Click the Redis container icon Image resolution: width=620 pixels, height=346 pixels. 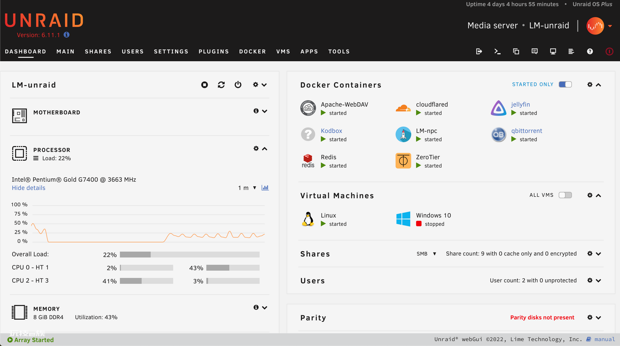click(x=308, y=161)
